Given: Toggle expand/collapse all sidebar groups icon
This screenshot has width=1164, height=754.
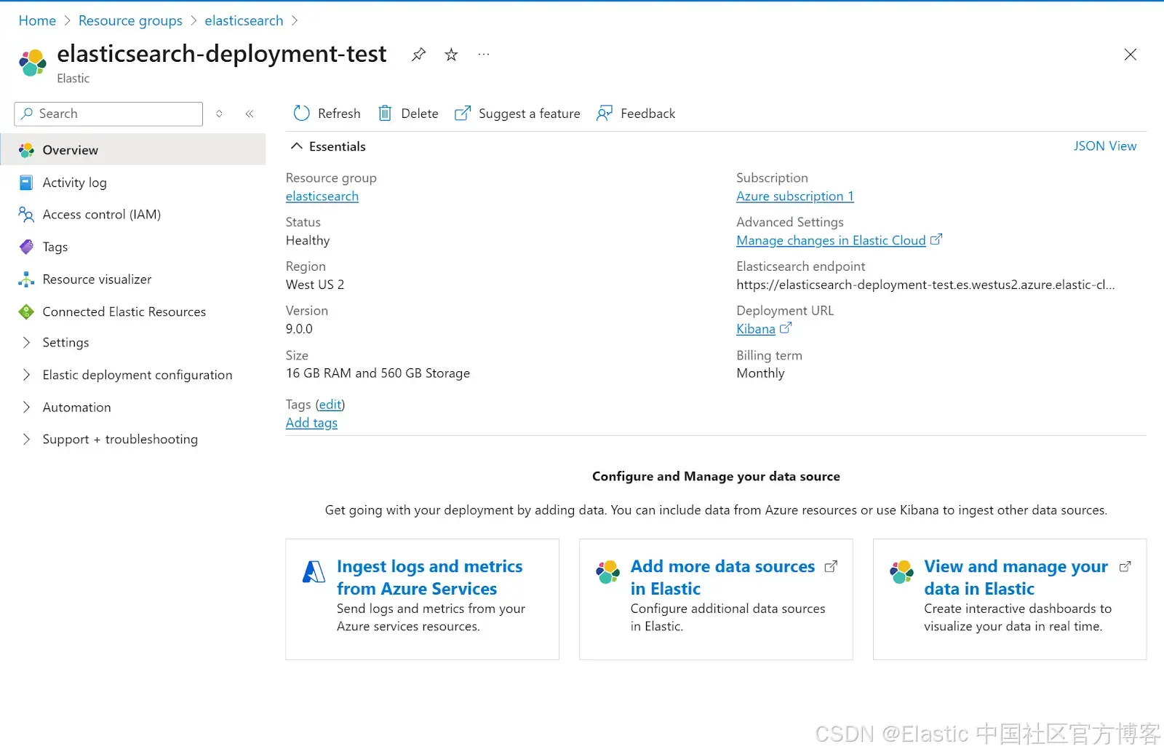Looking at the screenshot, I should (219, 114).
